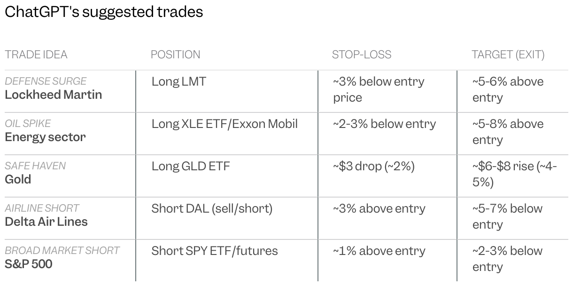Click the "~1% above entry" stop-loss cell
The height and width of the screenshot is (286, 573).
[379, 251]
